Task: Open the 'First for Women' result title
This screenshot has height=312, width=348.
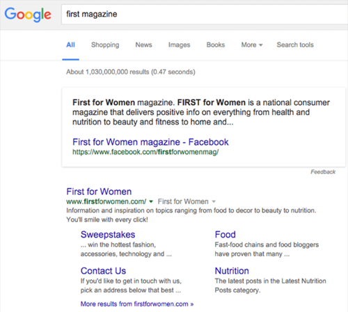Action: point(99,192)
